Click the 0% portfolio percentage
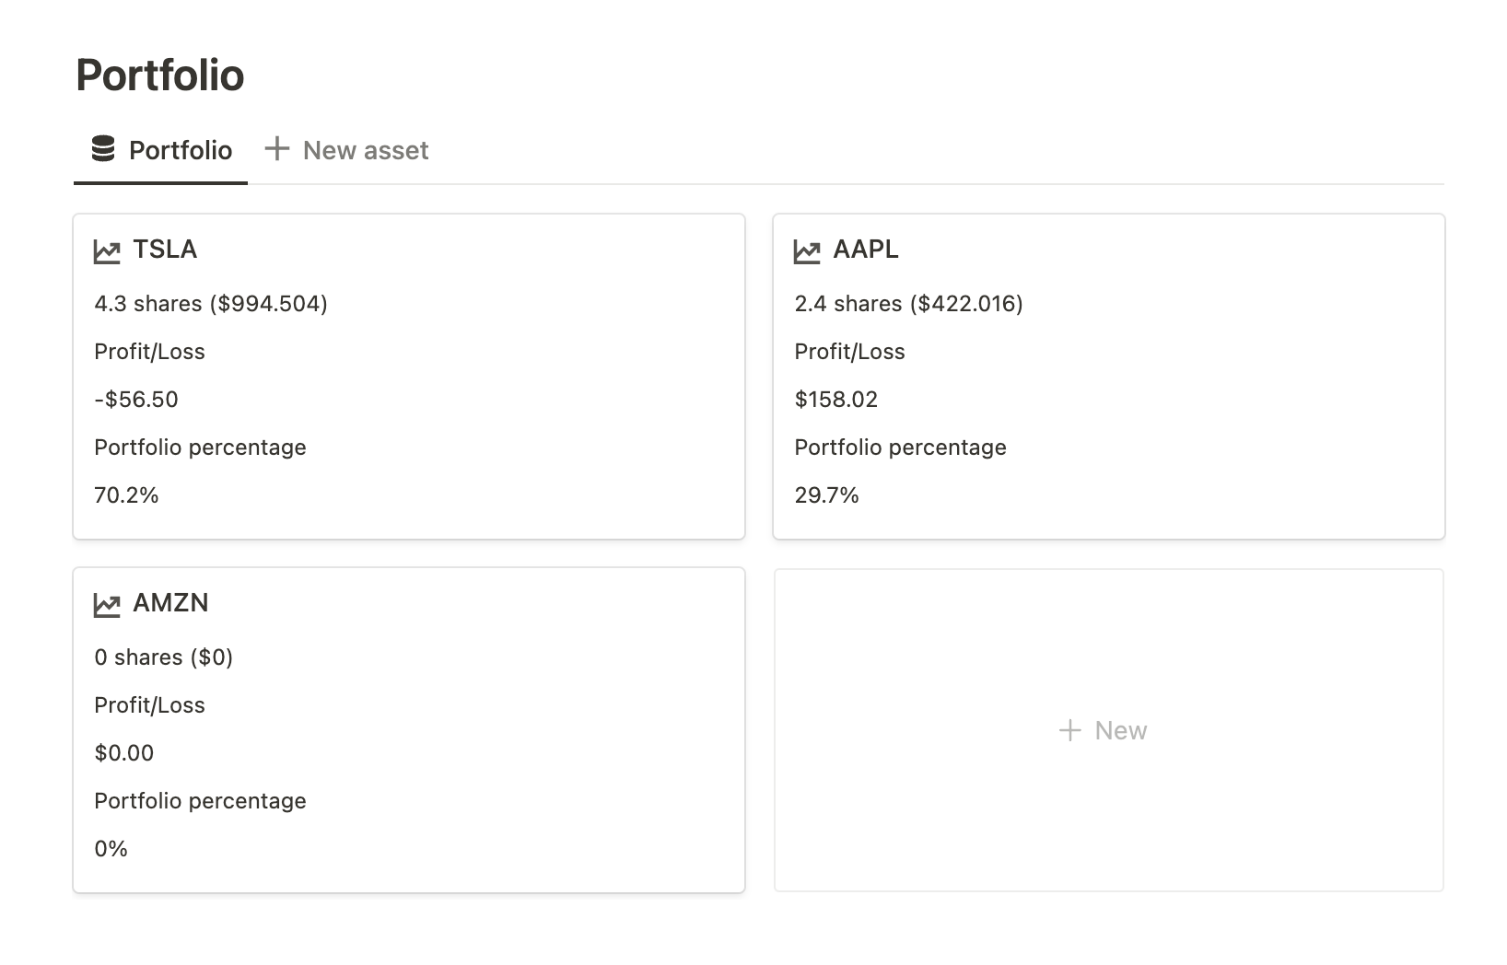Screen dimensions: 1507x965 (111, 849)
